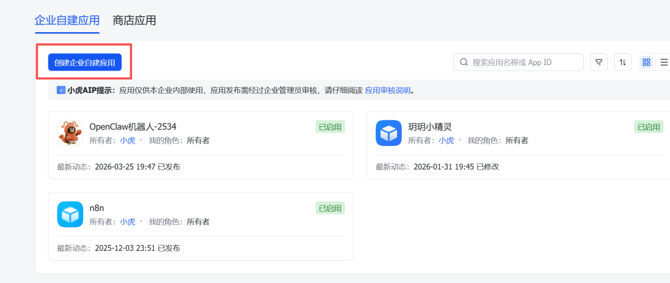670x283 pixels.
Task: Click the 玥玥小精灵 blue cube icon
Action: tap(389, 133)
